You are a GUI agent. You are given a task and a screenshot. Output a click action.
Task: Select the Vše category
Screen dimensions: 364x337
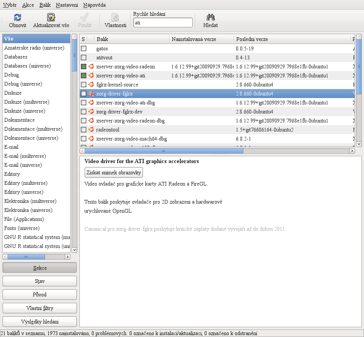(x=36, y=39)
